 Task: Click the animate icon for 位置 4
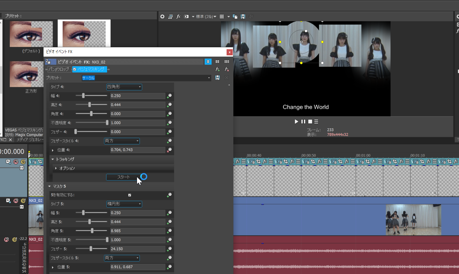[169, 150]
